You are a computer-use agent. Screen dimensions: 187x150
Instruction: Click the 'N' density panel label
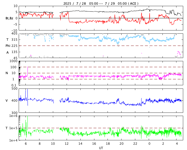7,73
